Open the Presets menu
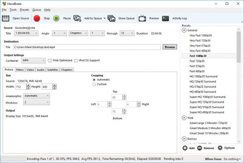Viewport: 244px width, 163px height. [x=24, y=10]
